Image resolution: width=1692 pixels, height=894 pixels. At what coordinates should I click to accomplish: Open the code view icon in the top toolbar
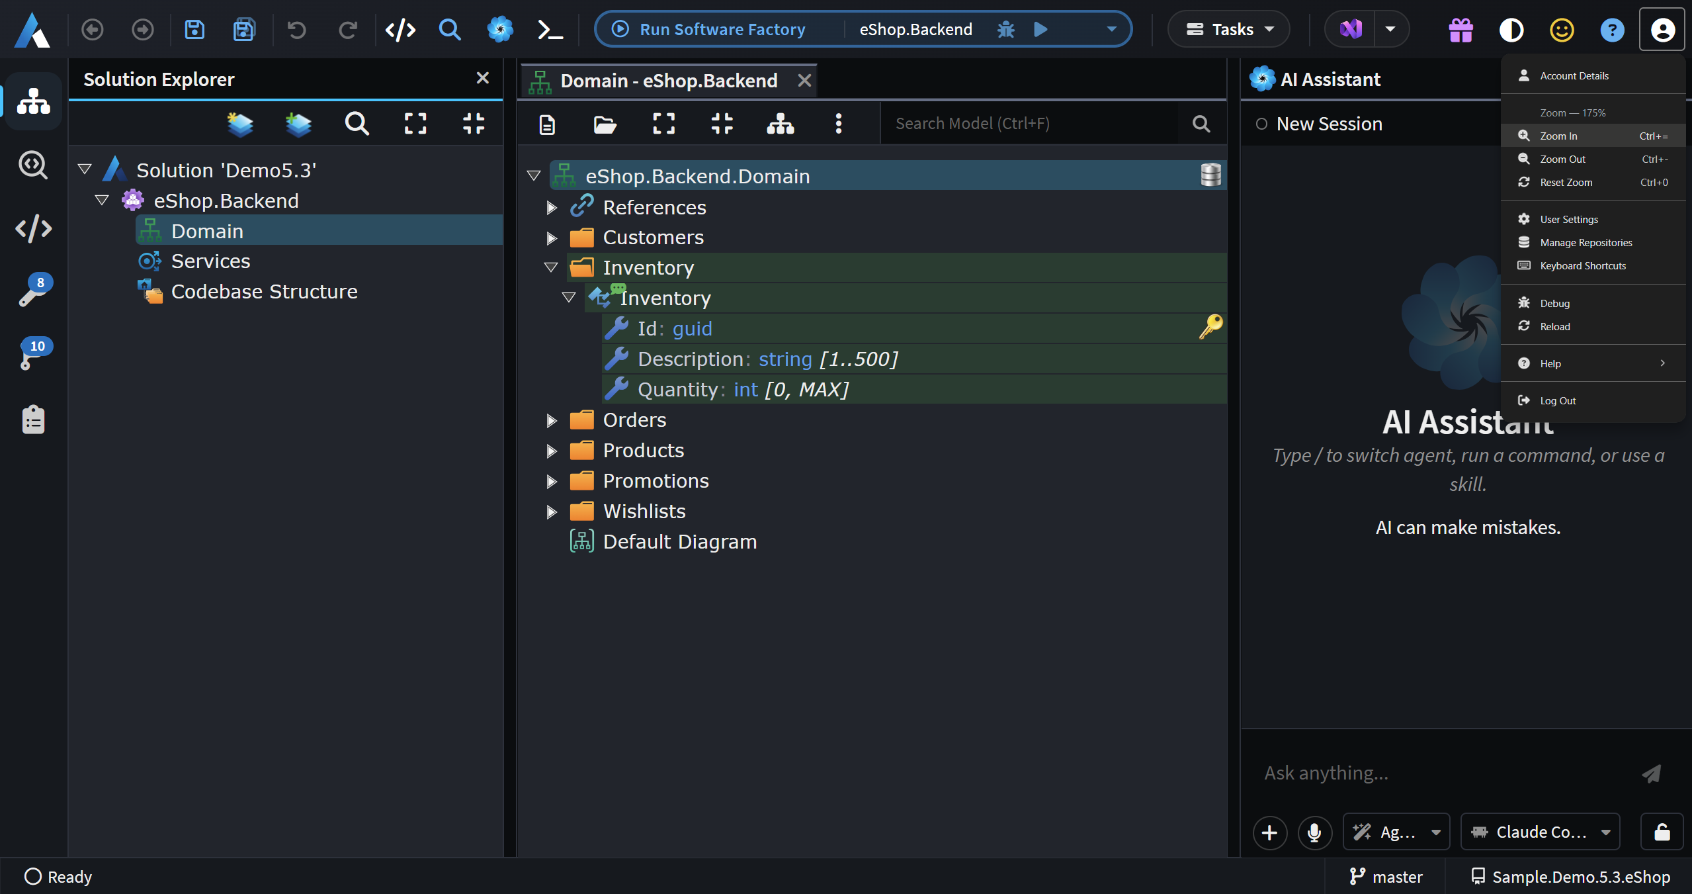pyautogui.click(x=400, y=30)
